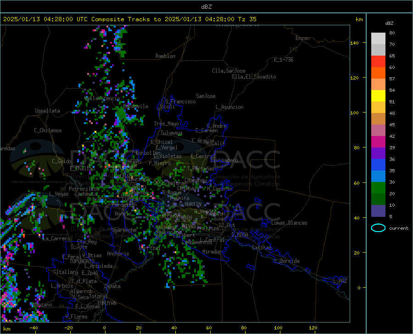This screenshot has width=413, height=334.
Task: Click the Lomas_Blancas map label
Action: [289, 223]
